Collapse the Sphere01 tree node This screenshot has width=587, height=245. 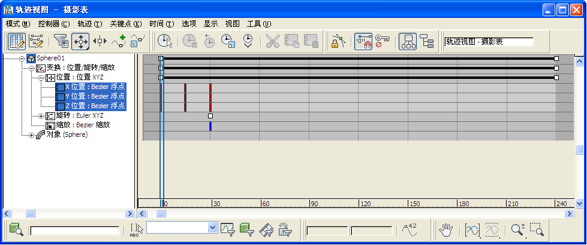[22, 59]
